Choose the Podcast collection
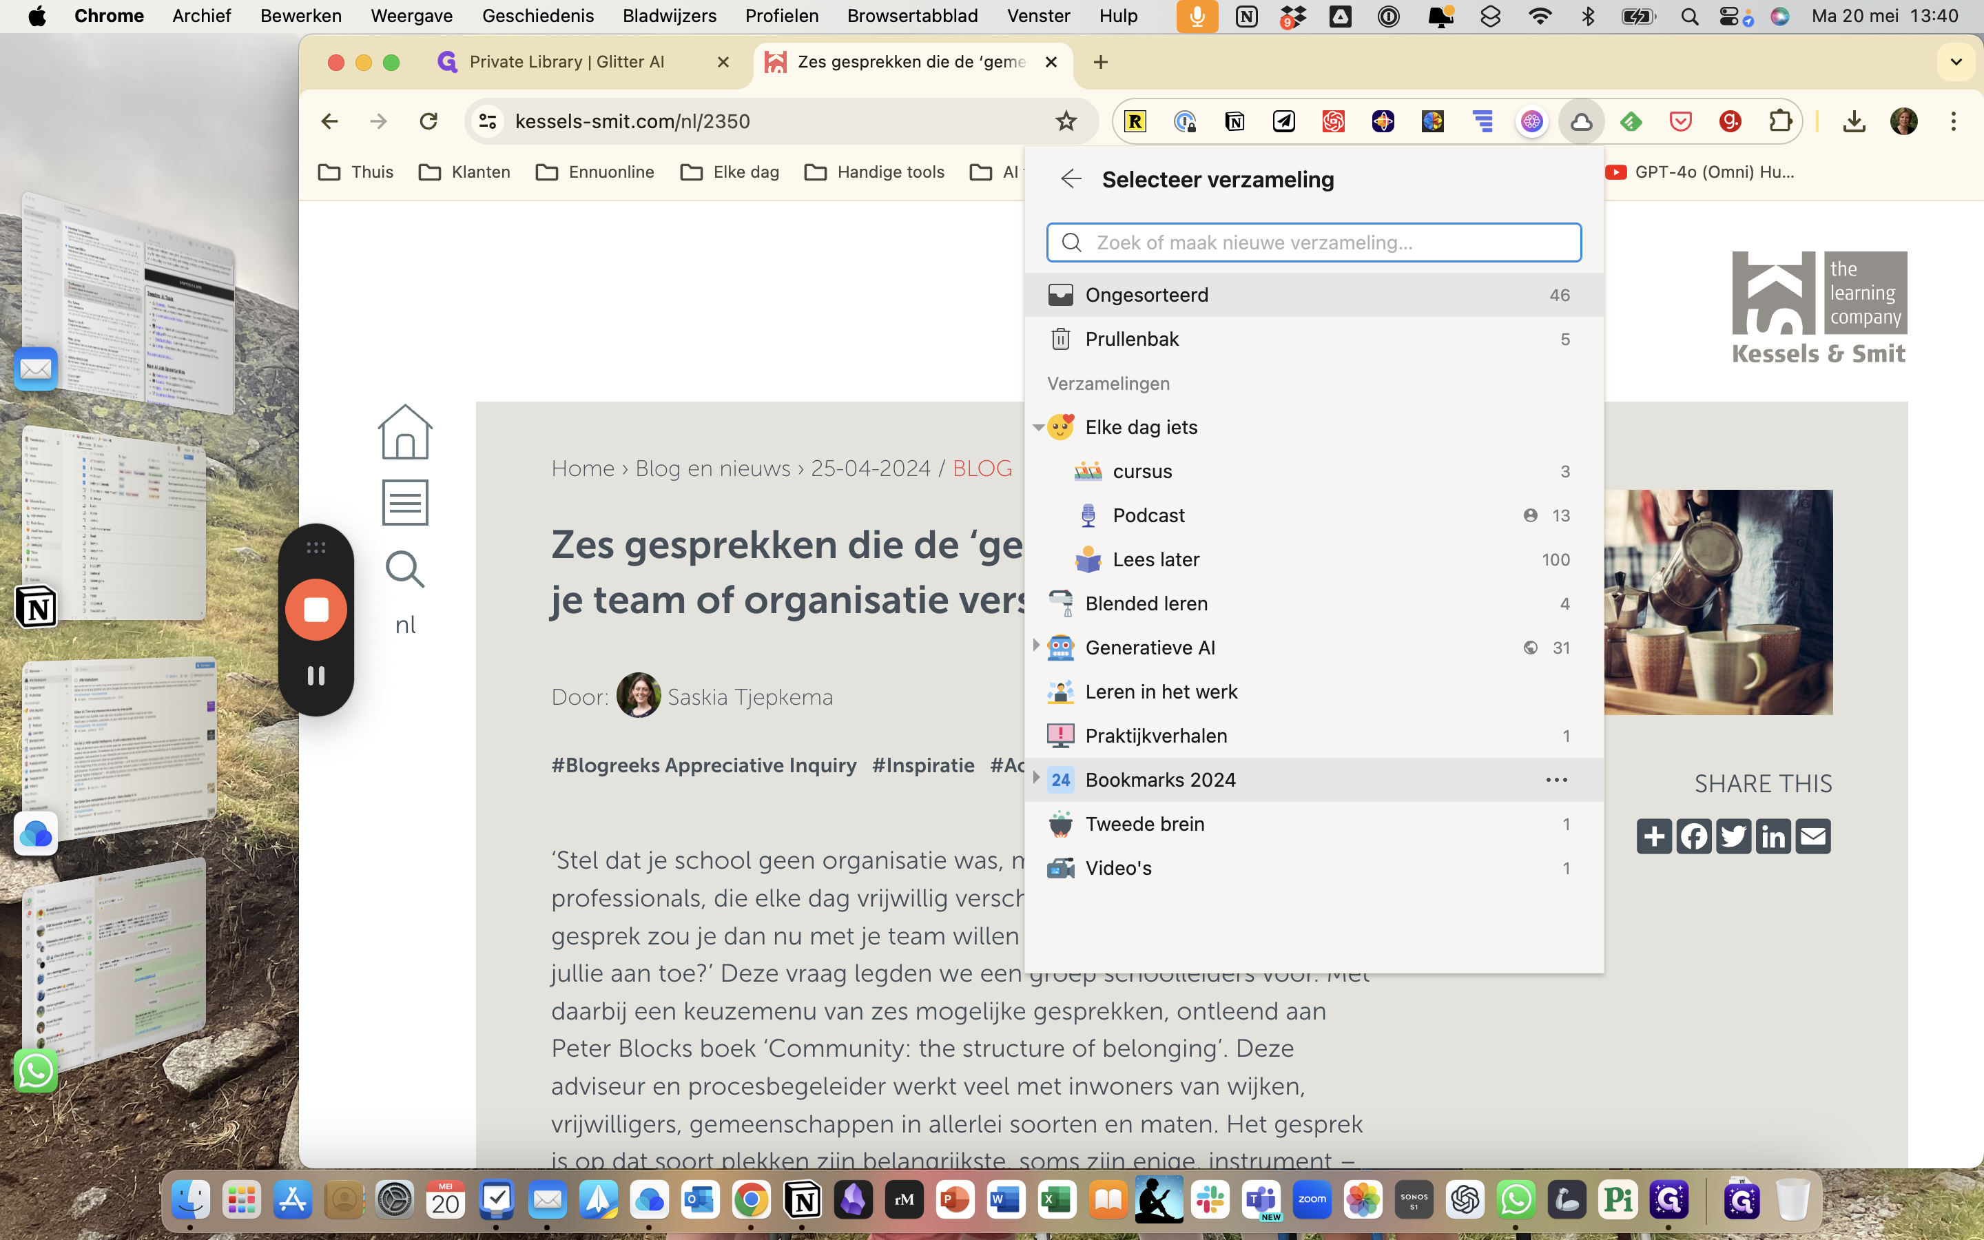Screen dimensions: 1984x1240 coord(1314,515)
